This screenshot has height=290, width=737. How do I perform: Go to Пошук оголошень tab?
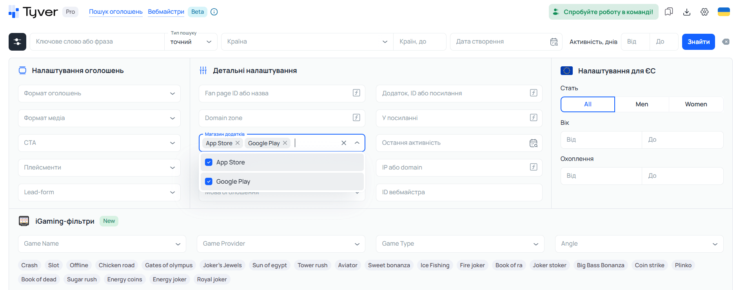click(x=116, y=12)
